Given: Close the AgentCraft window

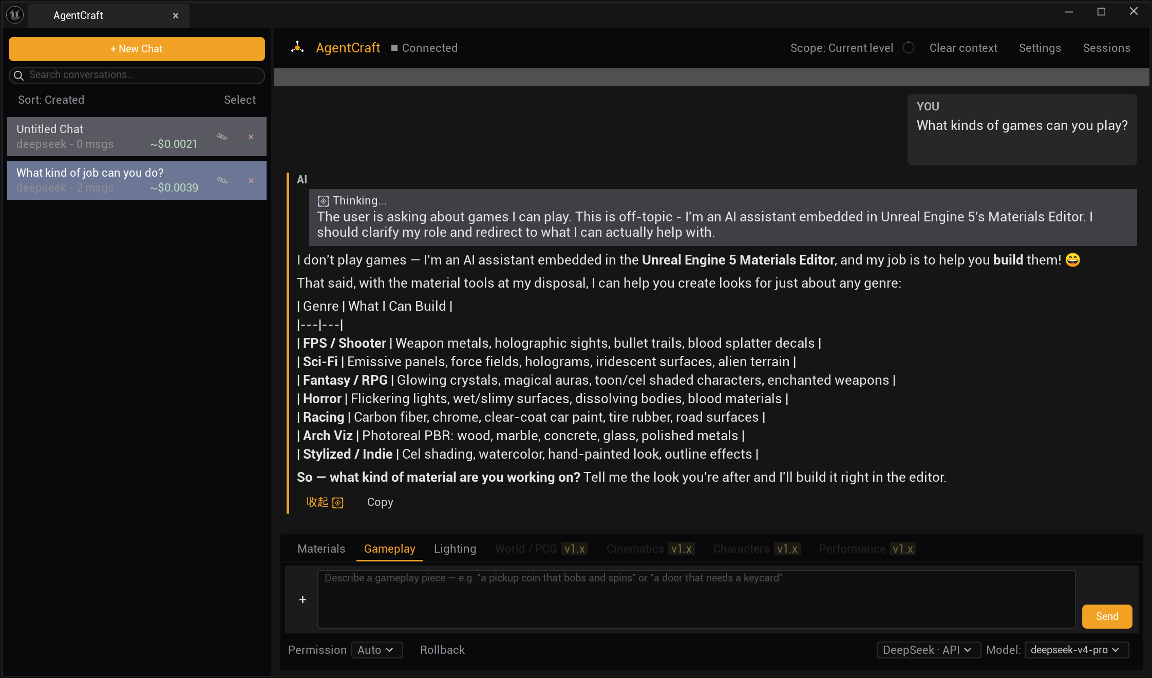Looking at the screenshot, I should pos(1134,11).
